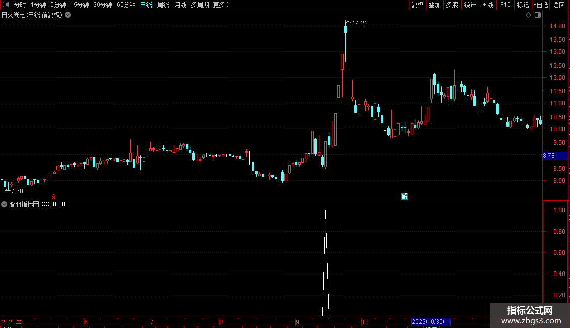Click the 2023/10/30 date label
The height and width of the screenshot is (328, 570).
[x=431, y=322]
